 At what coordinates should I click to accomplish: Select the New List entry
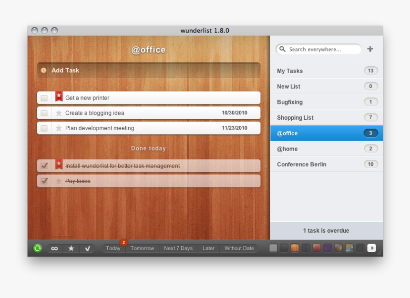pos(326,86)
